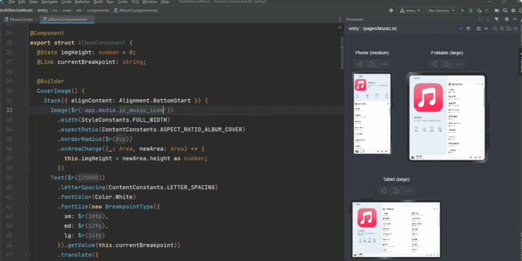Collapse the AlbumComponent struct code block
Image resolution: width=522 pixels, height=261 pixels.
28,43
